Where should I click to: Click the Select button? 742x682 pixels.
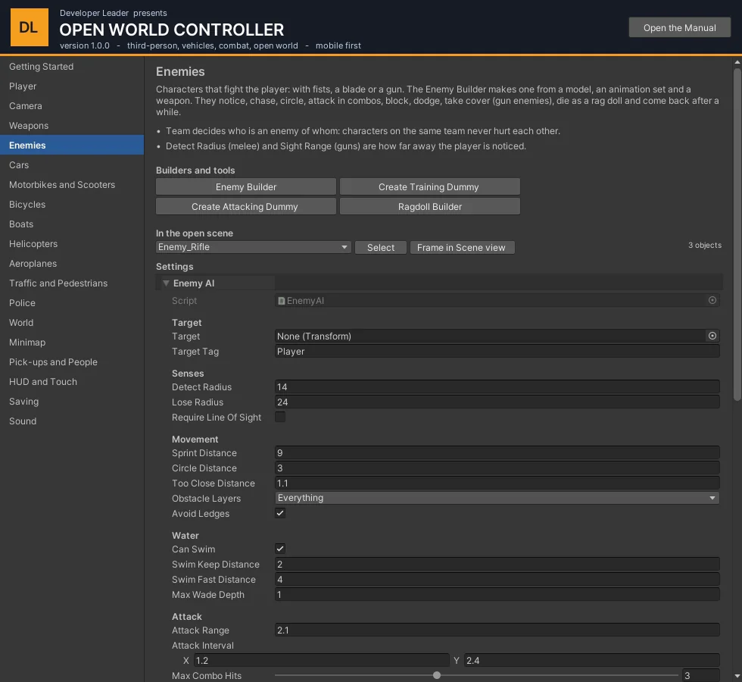coord(380,247)
